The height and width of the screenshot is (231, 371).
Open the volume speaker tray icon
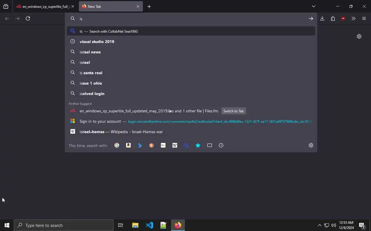[334, 225]
